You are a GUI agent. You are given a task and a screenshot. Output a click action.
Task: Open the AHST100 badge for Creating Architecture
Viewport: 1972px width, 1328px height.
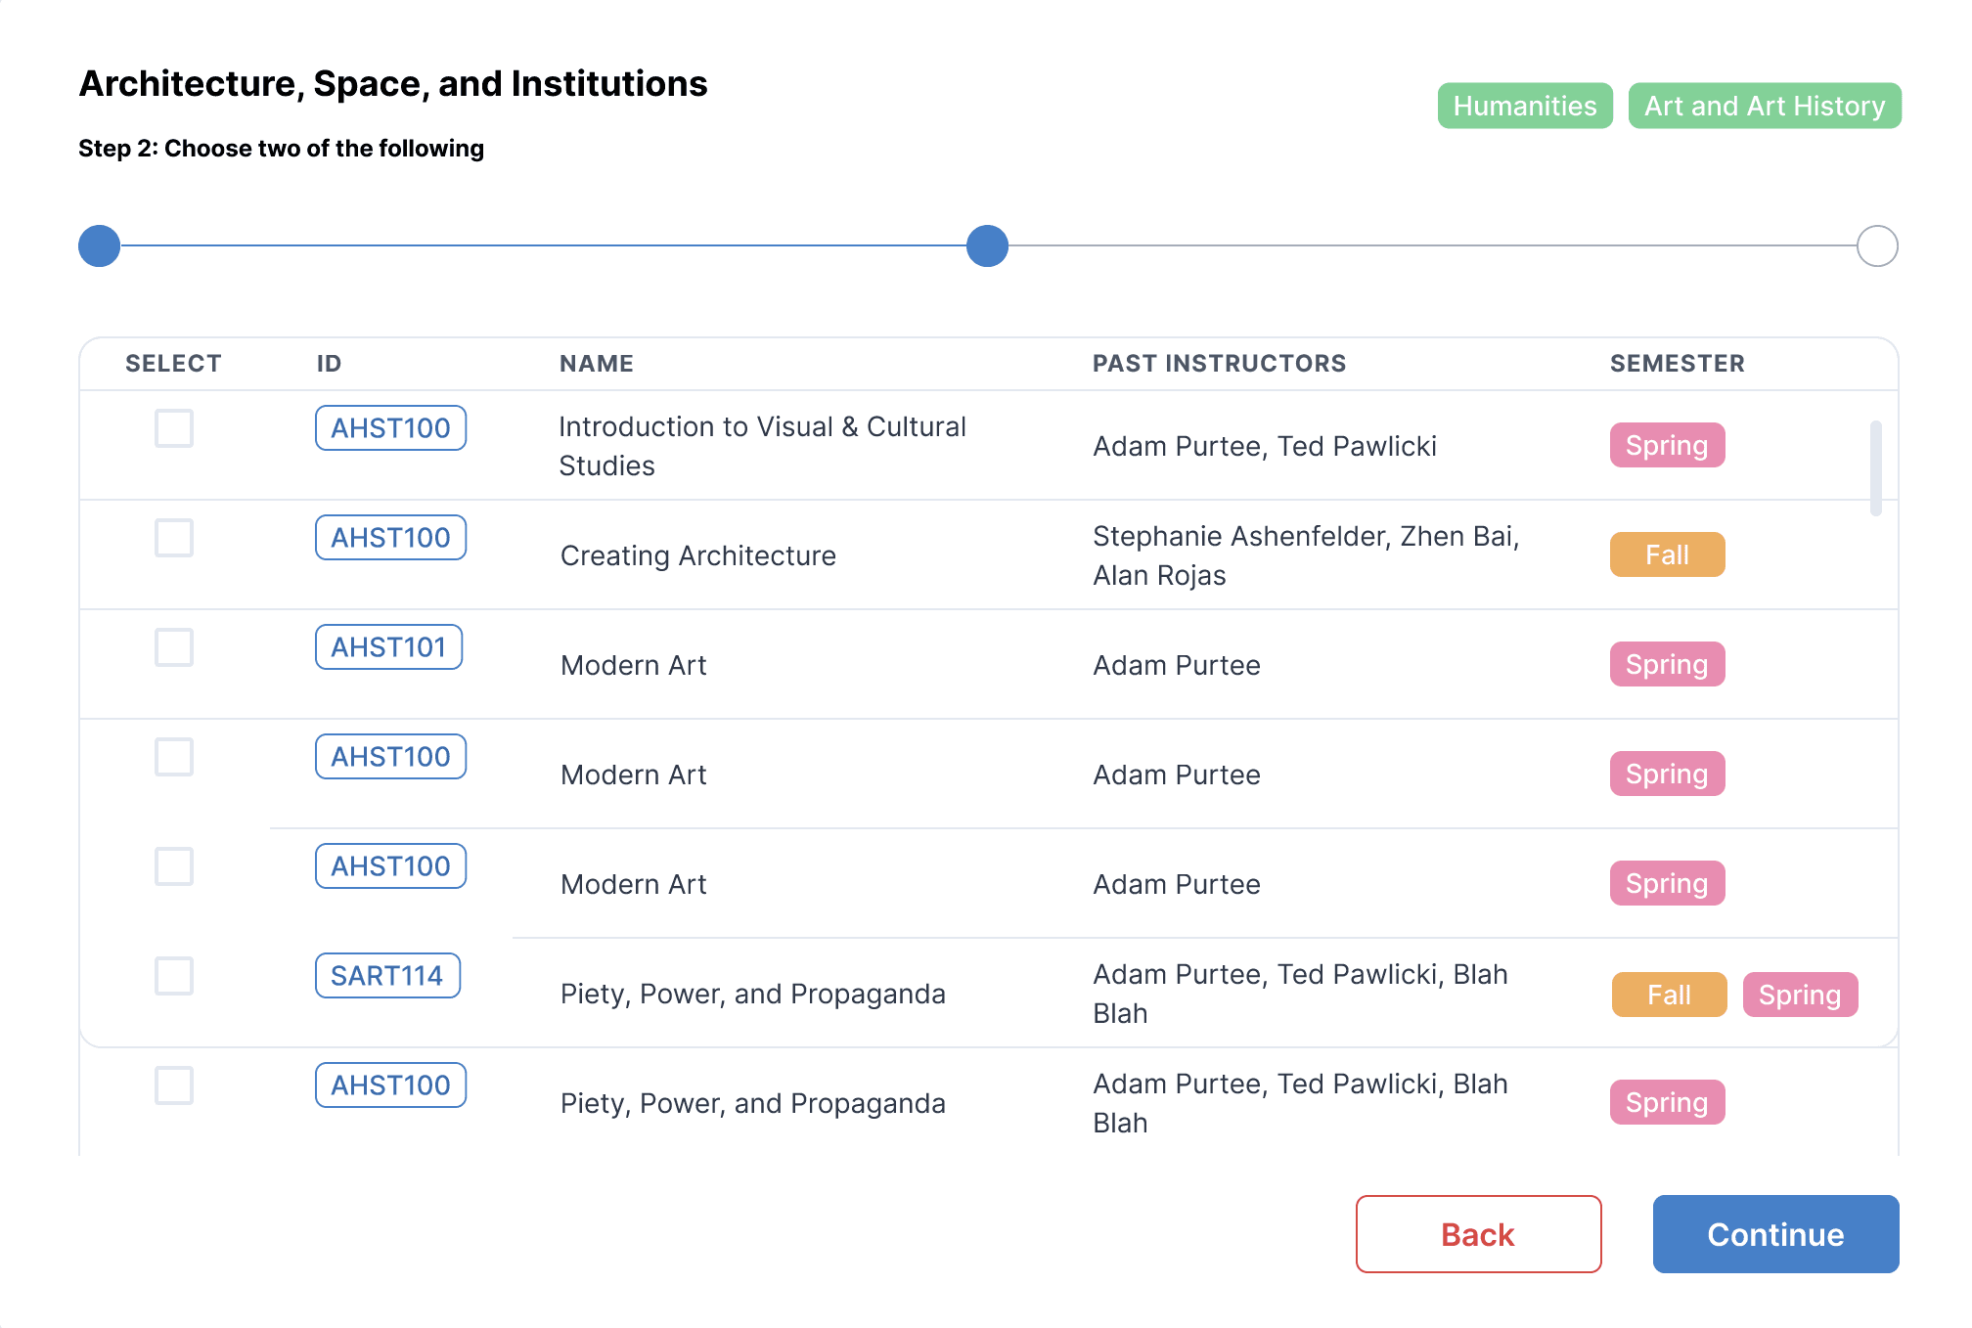point(390,538)
